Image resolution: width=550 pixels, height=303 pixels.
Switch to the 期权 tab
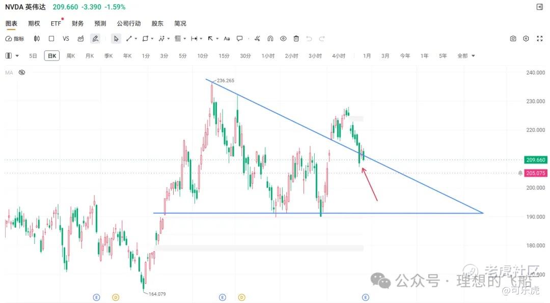pyautogui.click(x=34, y=23)
